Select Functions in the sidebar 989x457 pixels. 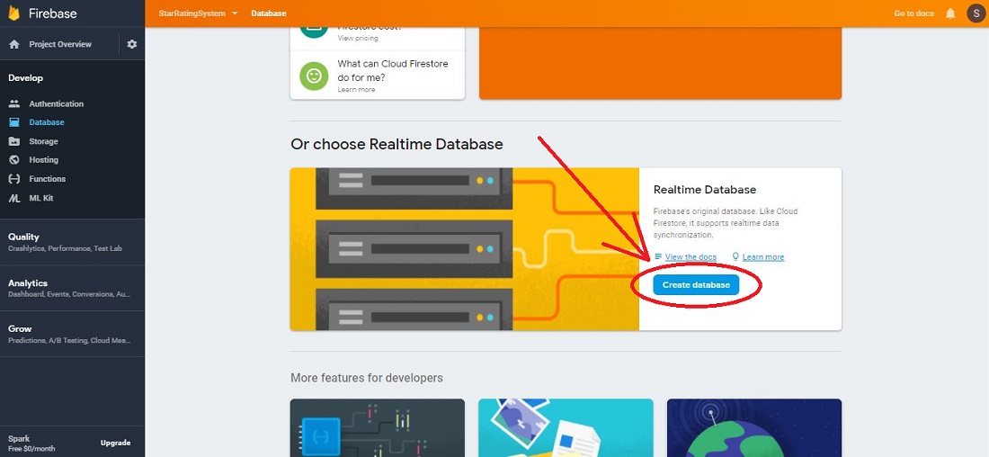click(x=48, y=179)
